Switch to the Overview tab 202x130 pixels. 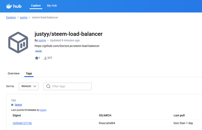[x=14, y=73]
